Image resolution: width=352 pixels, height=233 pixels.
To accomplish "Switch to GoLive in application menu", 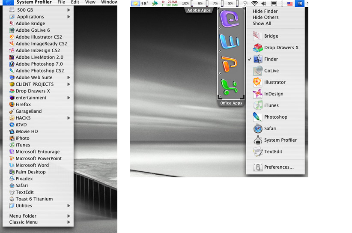I will [x=275, y=71].
